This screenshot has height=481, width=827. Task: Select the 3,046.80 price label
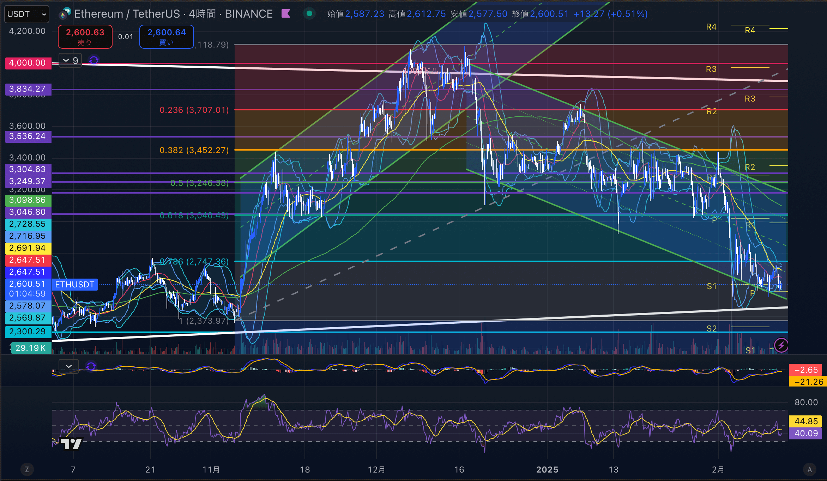[28, 212]
